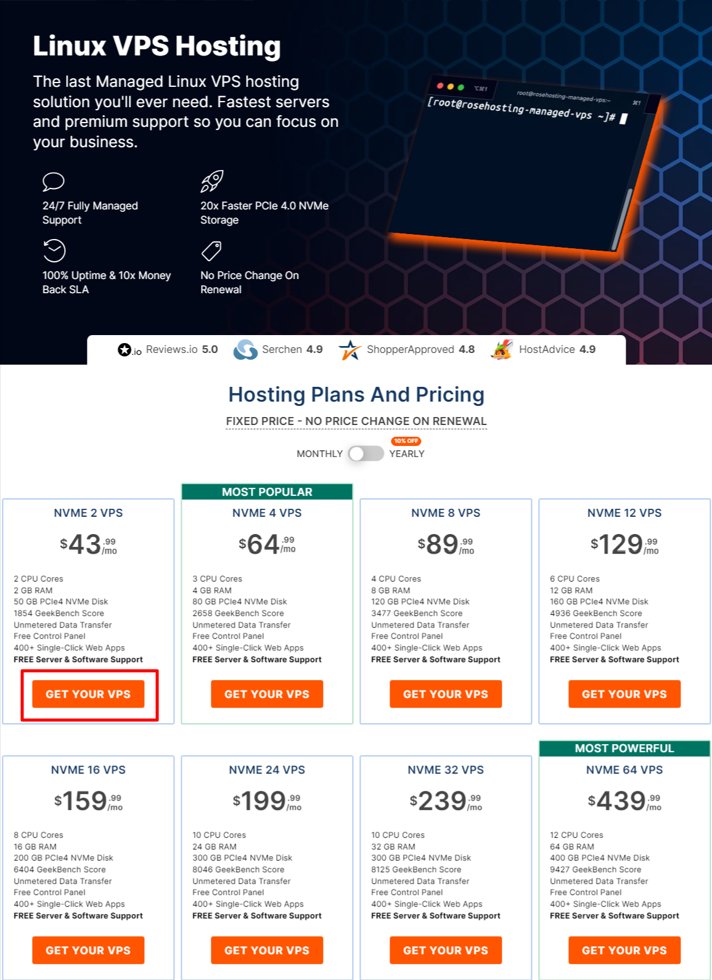Screen dimensions: 712x980
Task: Select the ShopperApproved star icon
Action: coord(350,349)
